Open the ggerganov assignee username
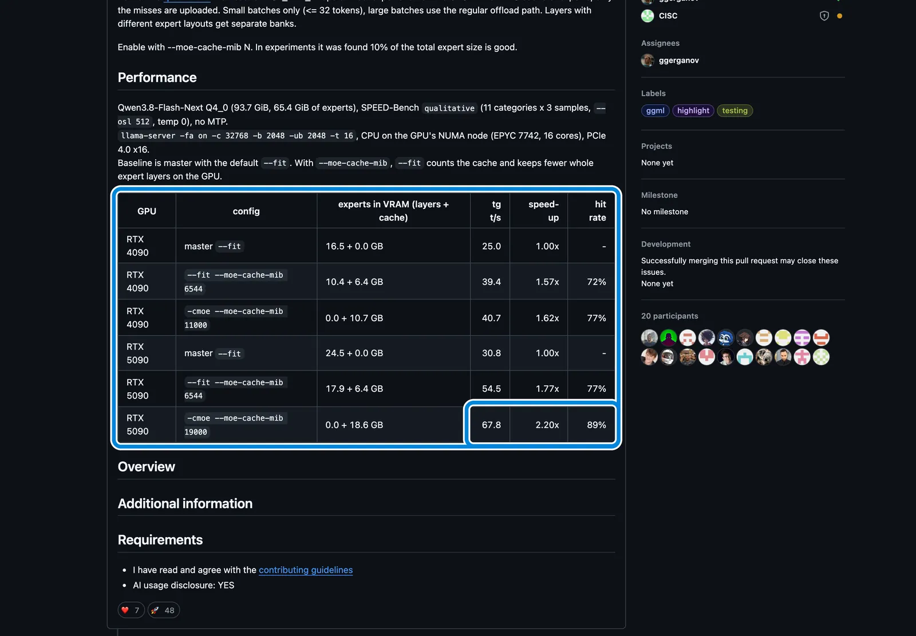Viewport: 916px width, 636px height. point(679,60)
